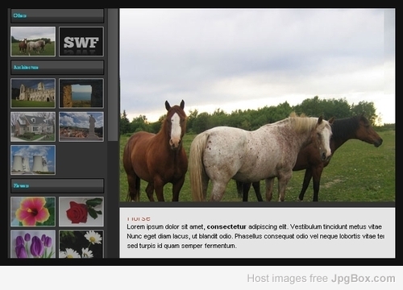Select the pink hibiscus flower thumbnail
Viewport: 403px width, 290px height.
[33, 211]
